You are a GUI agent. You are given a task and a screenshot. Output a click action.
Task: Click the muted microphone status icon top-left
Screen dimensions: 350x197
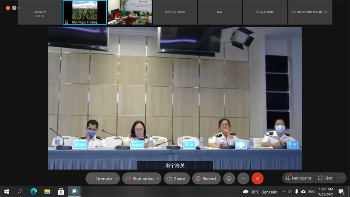point(14,8)
